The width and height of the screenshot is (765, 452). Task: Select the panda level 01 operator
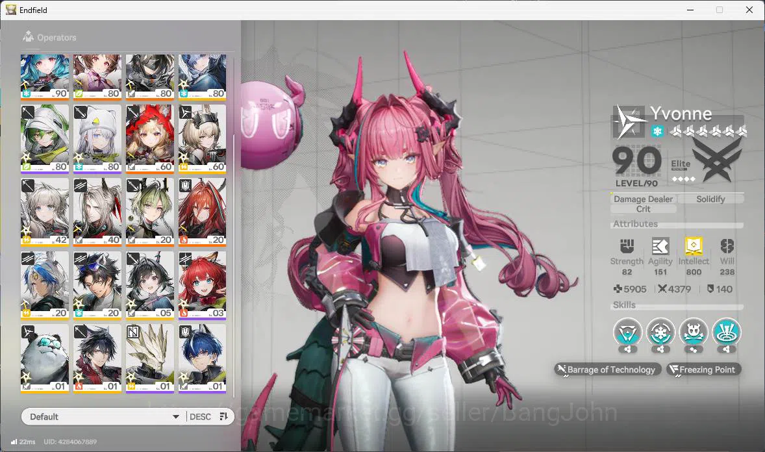click(x=45, y=358)
